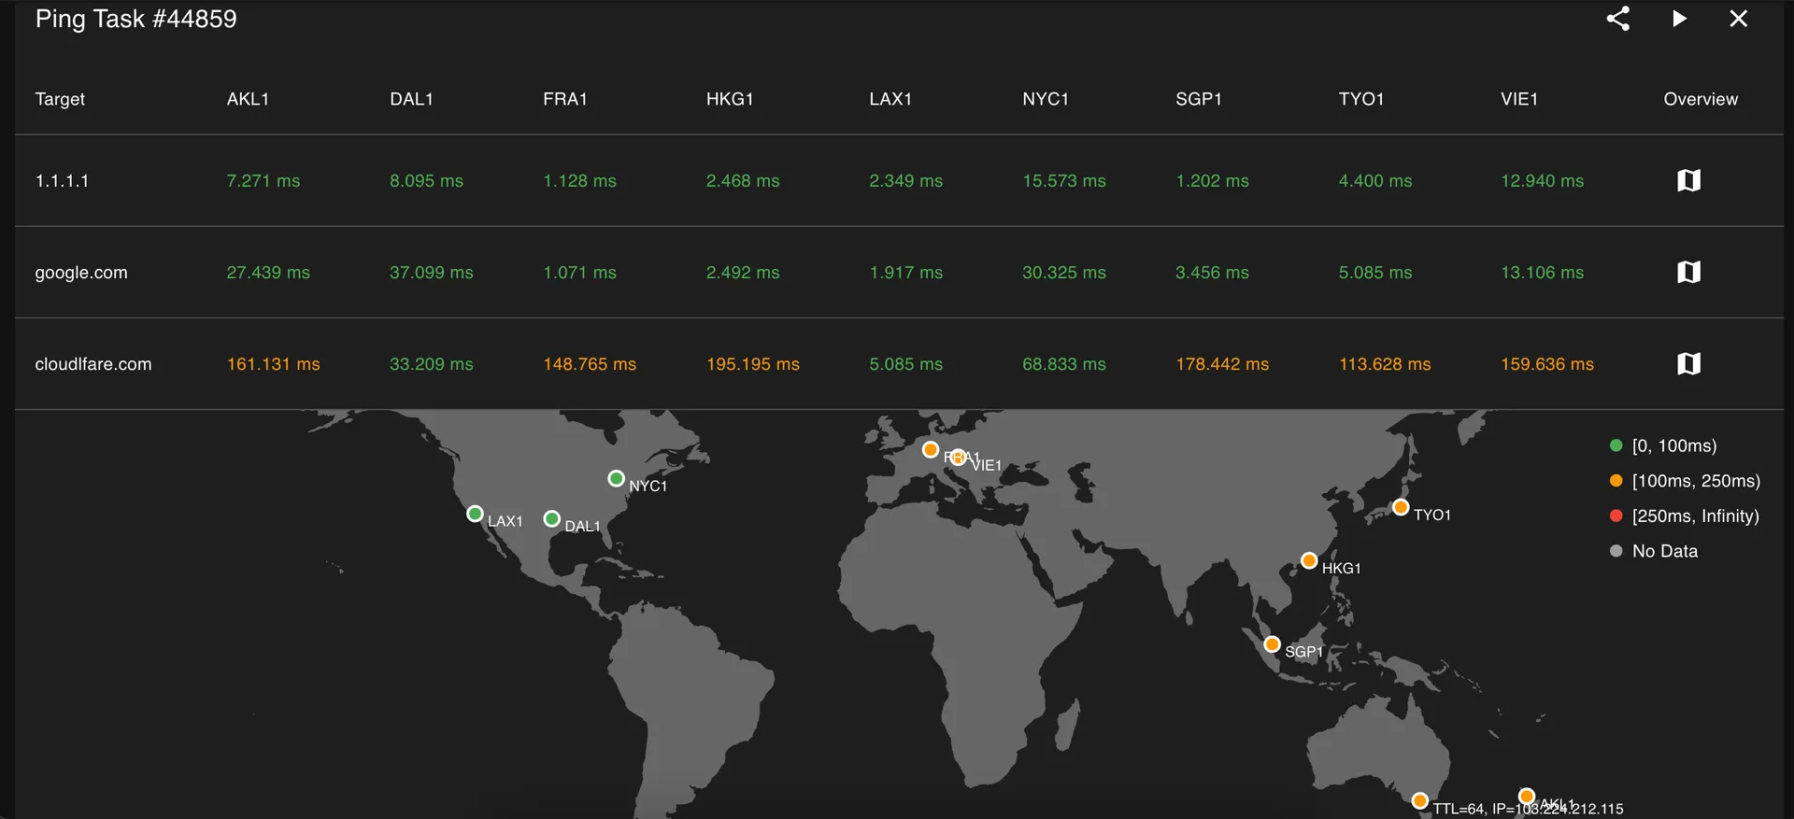1794x819 pixels.
Task: Click the NYC1 marker on map
Action: pos(616,479)
